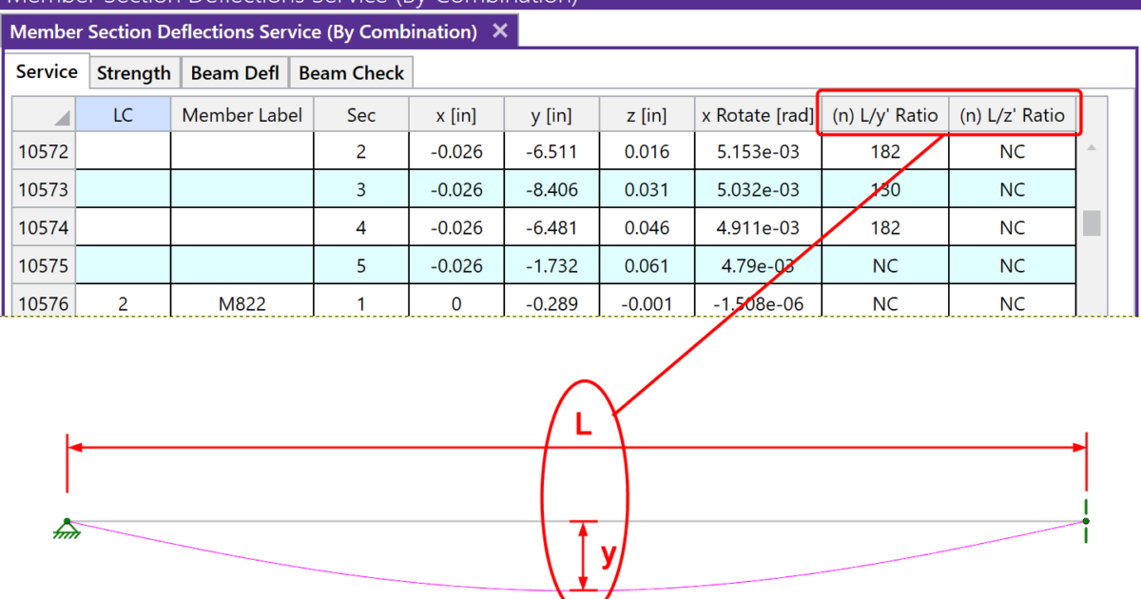Click the x Rotate [rad] column header
The width and height of the screenshot is (1141, 599).
coord(757,114)
